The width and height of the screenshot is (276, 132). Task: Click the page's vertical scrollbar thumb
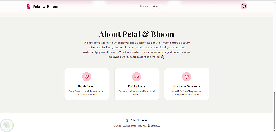[x=274, y=110]
